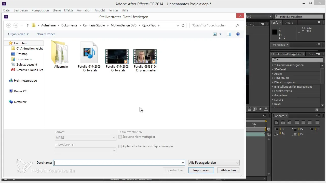
Task: Open the Effekte menu
Action: 69,10
